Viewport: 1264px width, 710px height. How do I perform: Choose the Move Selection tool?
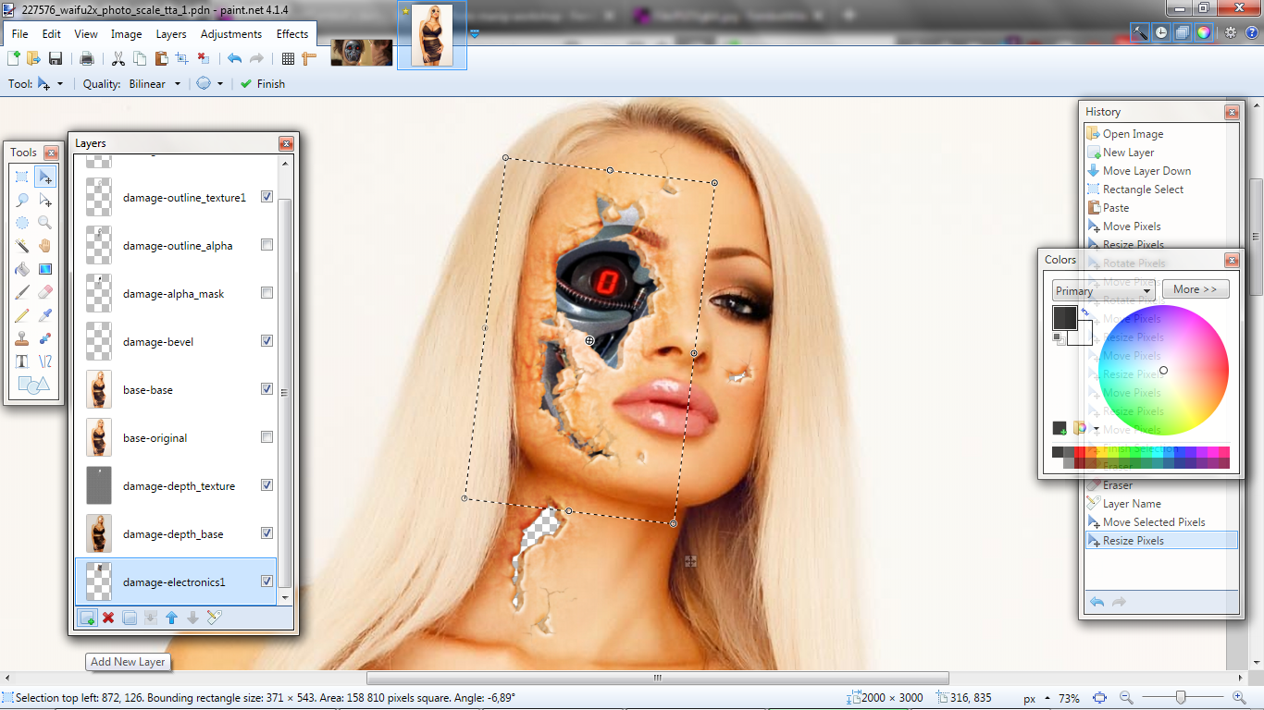coord(45,200)
